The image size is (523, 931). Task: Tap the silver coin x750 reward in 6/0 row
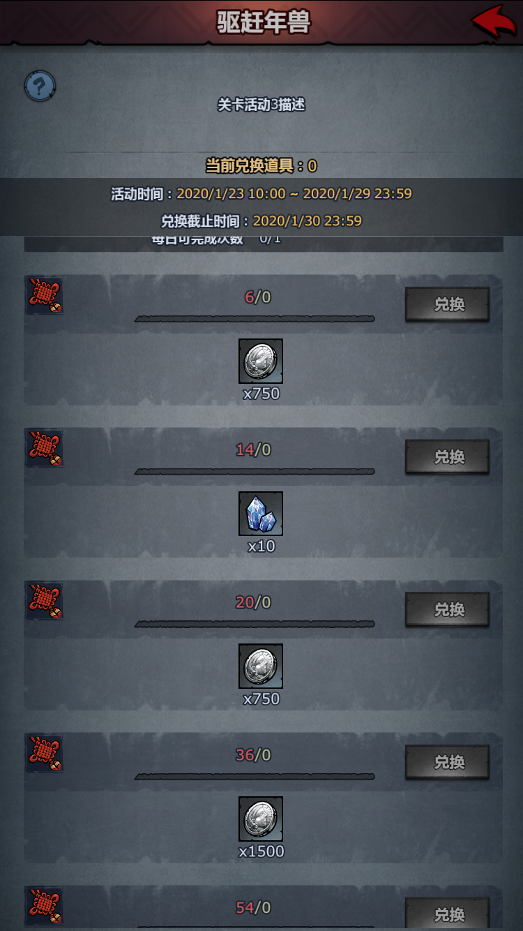point(261,361)
